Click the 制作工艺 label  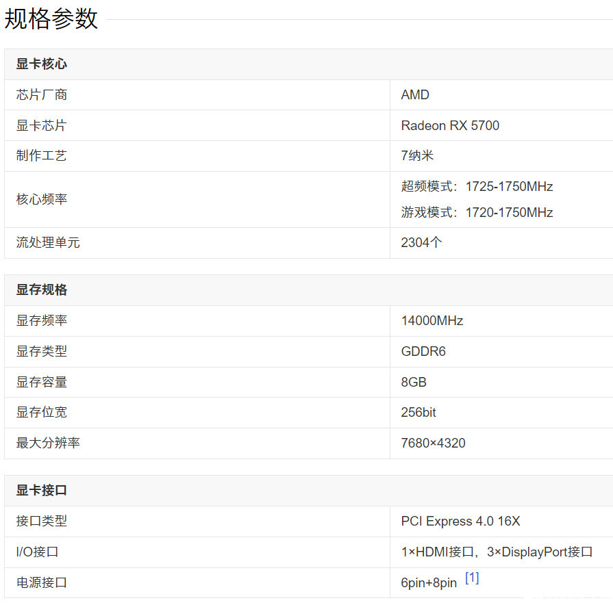point(42,155)
